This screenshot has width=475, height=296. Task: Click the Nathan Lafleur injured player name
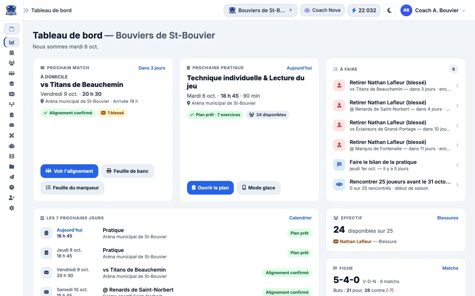tap(355, 242)
